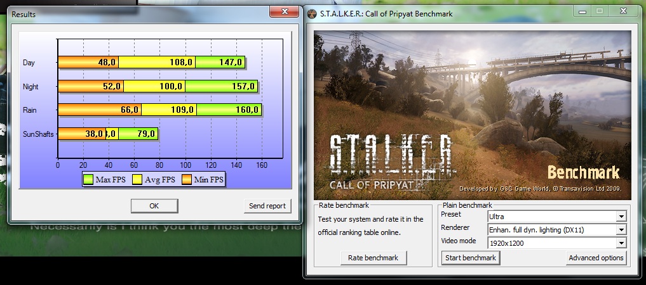Send report from Results dialog
The image size is (646, 285).
(267, 206)
